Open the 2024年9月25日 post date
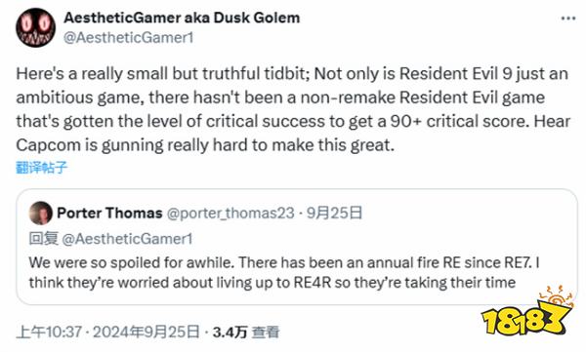Image resolution: width=586 pixels, height=352 pixels. [x=146, y=332]
